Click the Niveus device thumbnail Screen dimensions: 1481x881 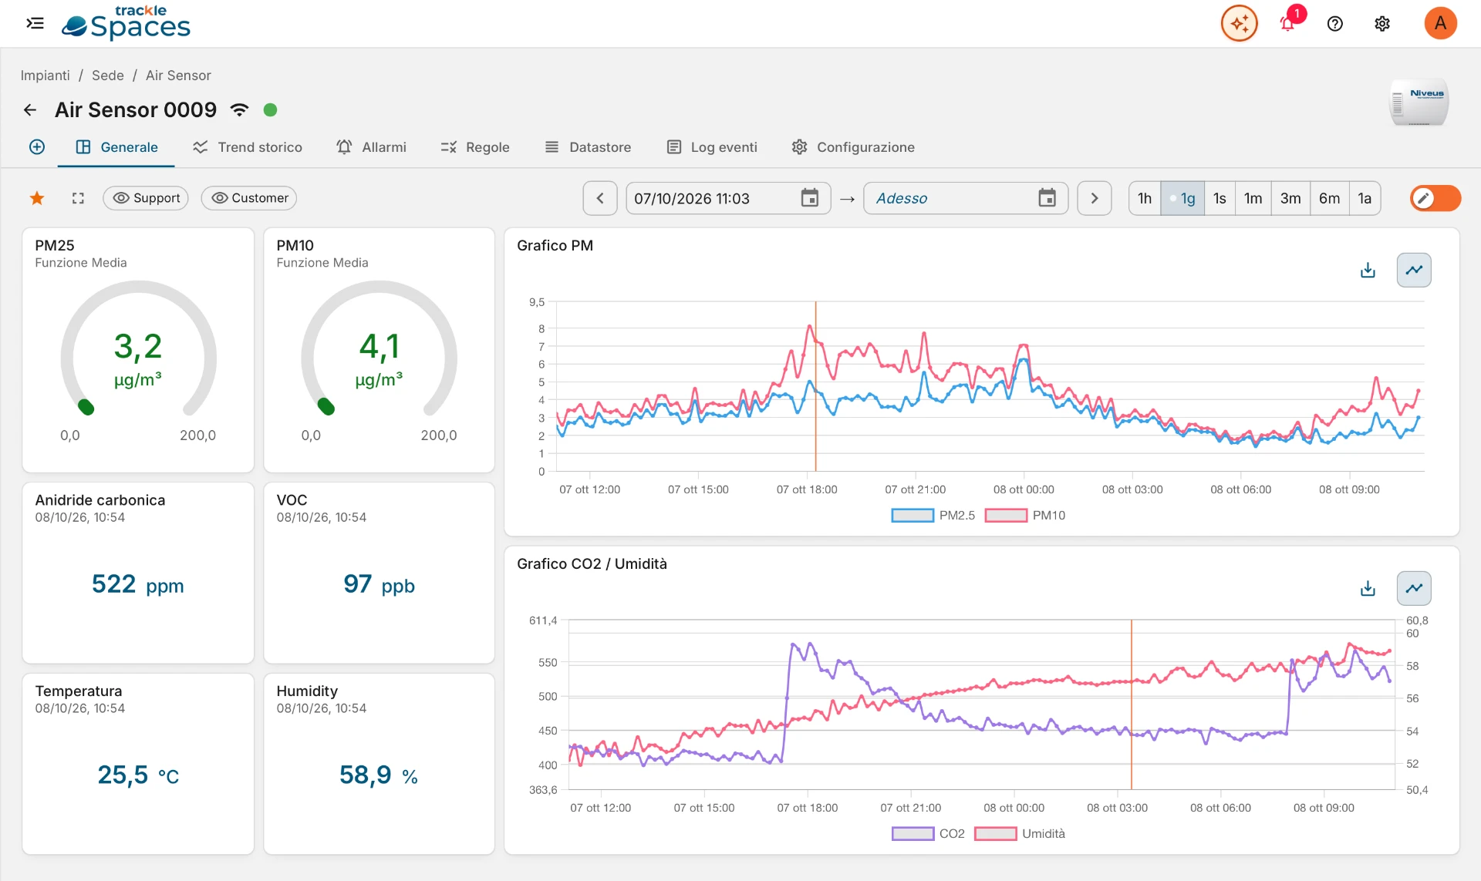pyautogui.click(x=1419, y=103)
